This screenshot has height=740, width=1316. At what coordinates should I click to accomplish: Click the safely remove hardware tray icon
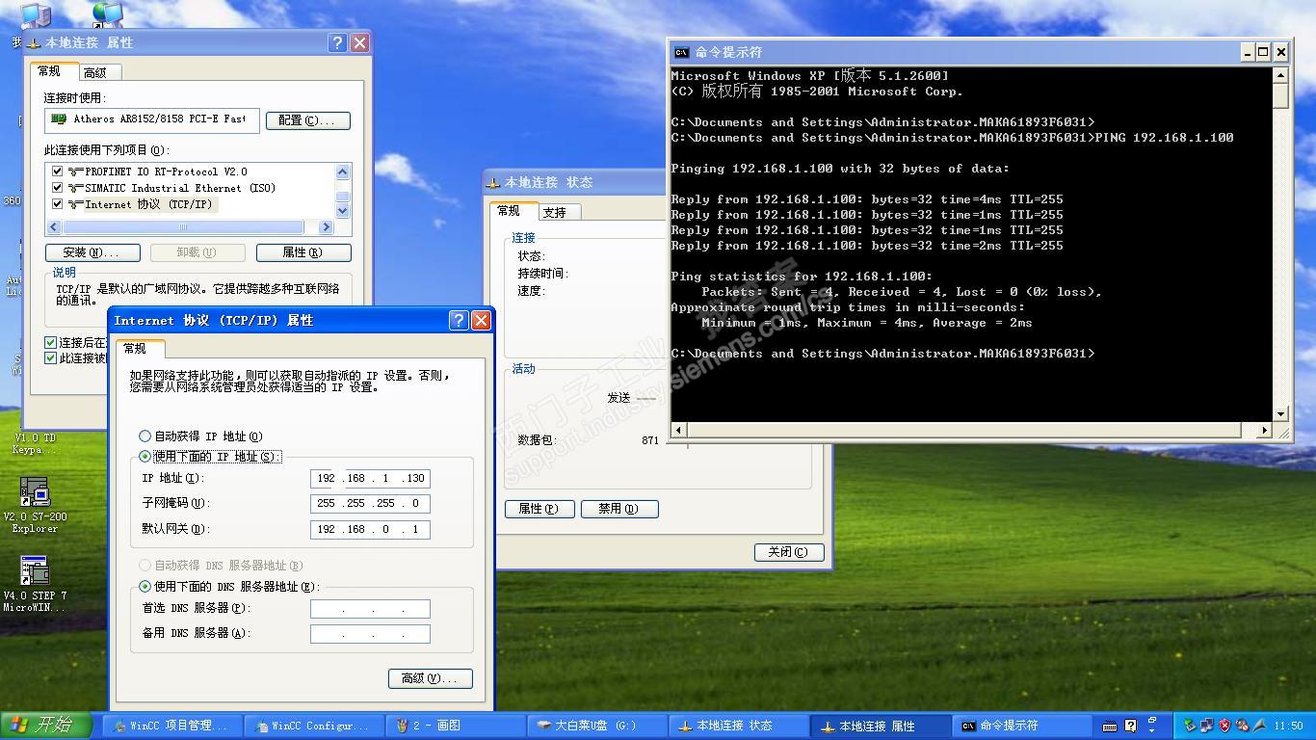click(1191, 726)
